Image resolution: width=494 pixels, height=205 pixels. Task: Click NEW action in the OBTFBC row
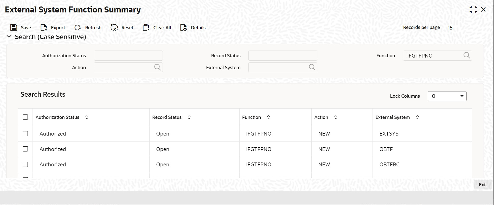(324, 165)
